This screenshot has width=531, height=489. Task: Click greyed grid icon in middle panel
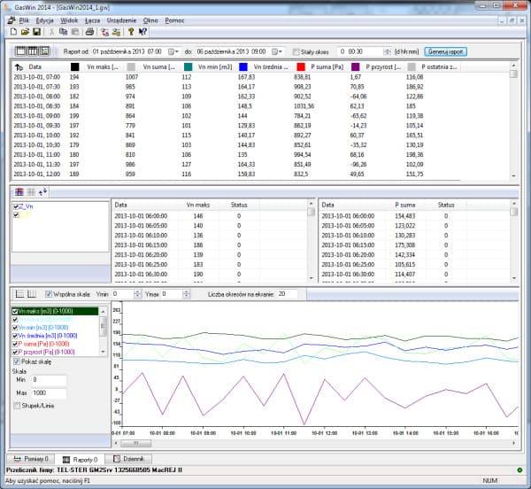coord(31,192)
